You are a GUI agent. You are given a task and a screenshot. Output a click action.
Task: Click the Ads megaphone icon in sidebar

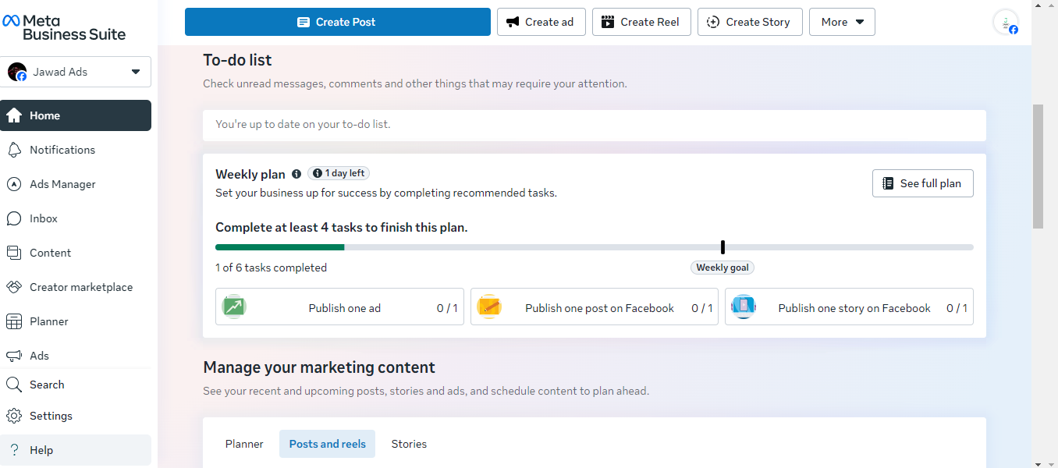(x=14, y=356)
